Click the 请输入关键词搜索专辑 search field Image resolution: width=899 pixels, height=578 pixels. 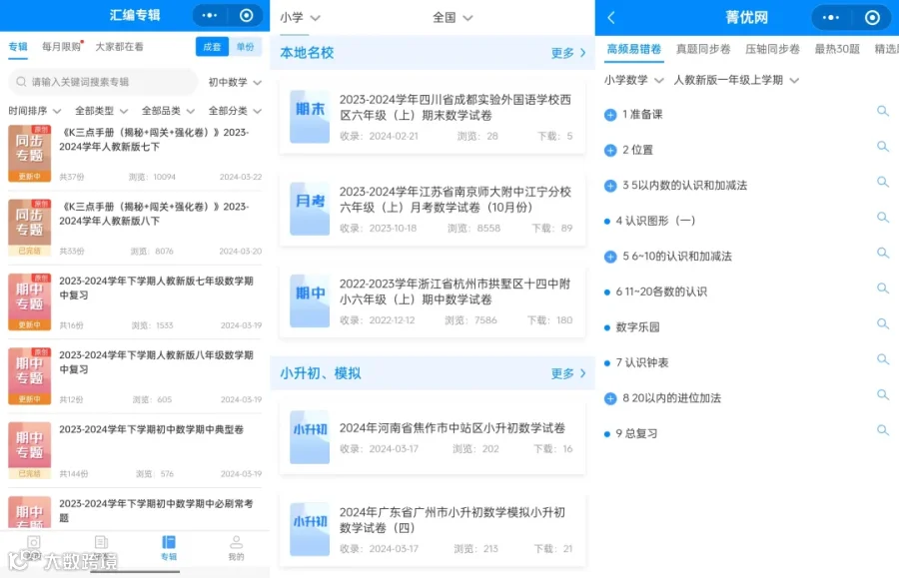103,82
